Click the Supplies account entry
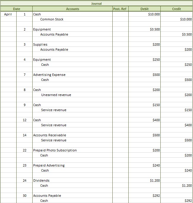The image size is (193, 203). tap(40, 44)
